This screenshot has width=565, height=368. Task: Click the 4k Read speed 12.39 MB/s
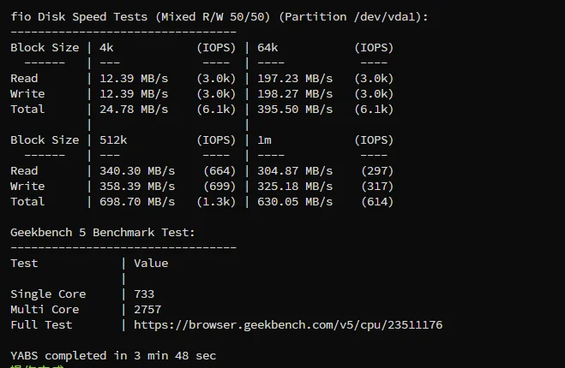coord(134,79)
